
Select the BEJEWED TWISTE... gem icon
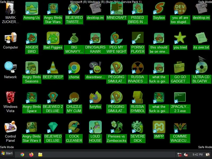click(x=74, y=8)
